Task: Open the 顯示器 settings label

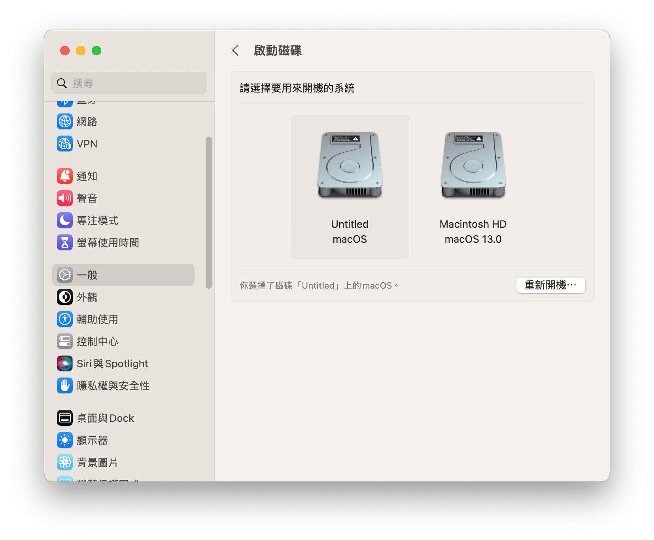Action: [92, 440]
